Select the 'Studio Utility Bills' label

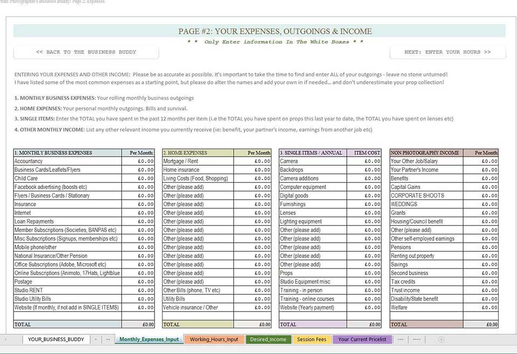pos(33,299)
